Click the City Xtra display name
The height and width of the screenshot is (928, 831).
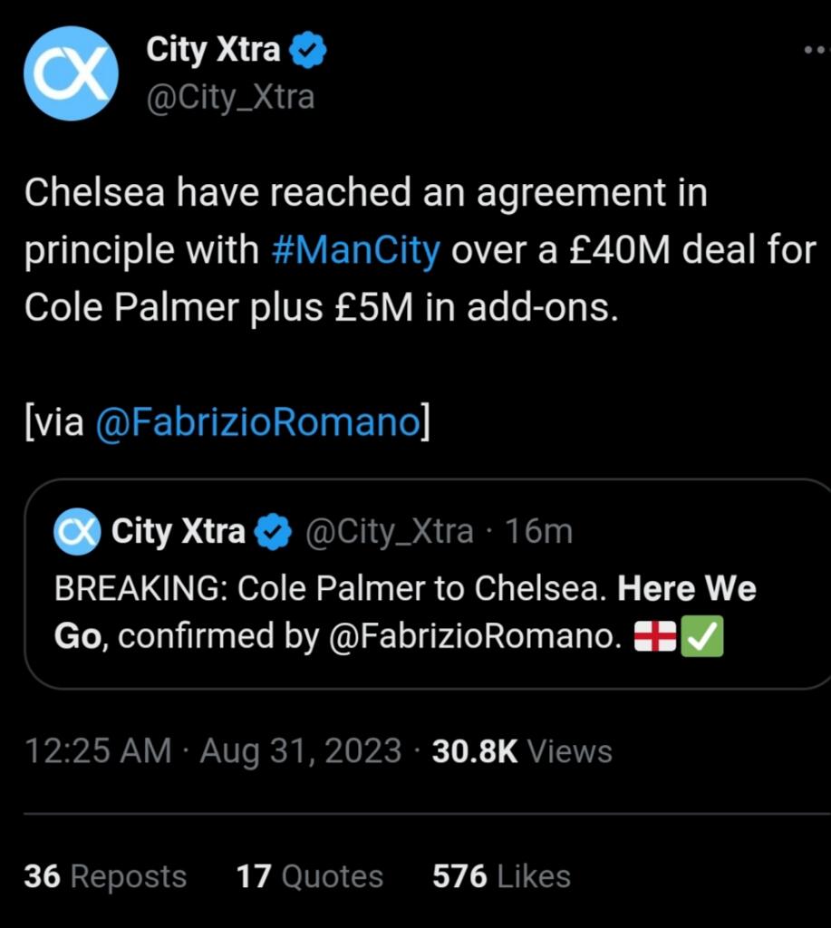click(213, 51)
